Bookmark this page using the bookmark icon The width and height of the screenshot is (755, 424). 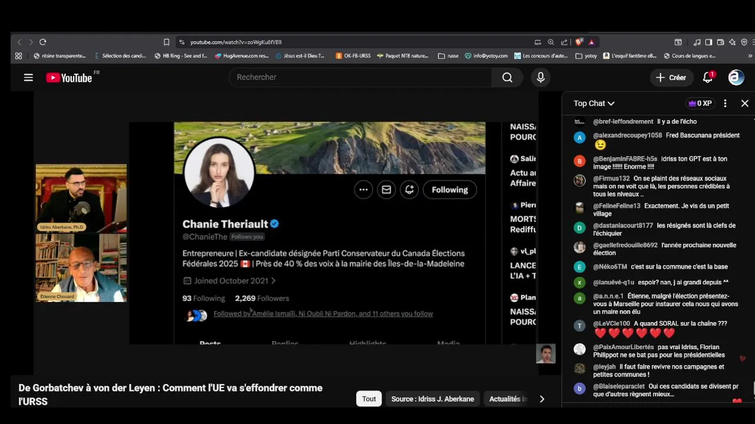click(166, 42)
